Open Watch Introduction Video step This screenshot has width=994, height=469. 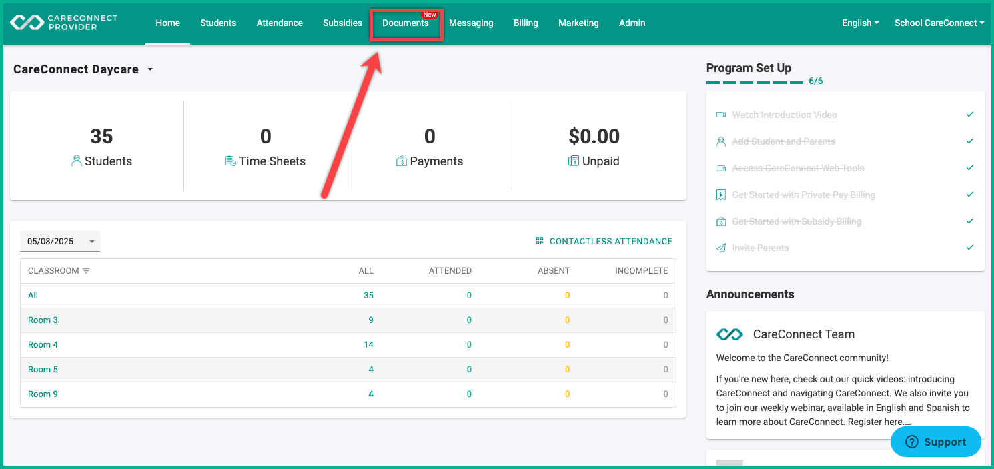[x=785, y=115]
